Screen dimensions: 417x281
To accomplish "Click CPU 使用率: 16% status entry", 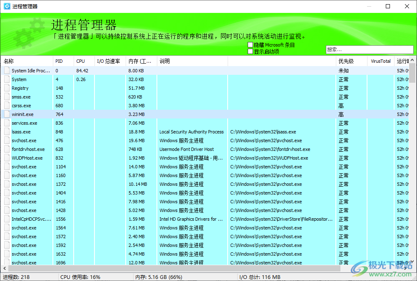I will pos(80,277).
